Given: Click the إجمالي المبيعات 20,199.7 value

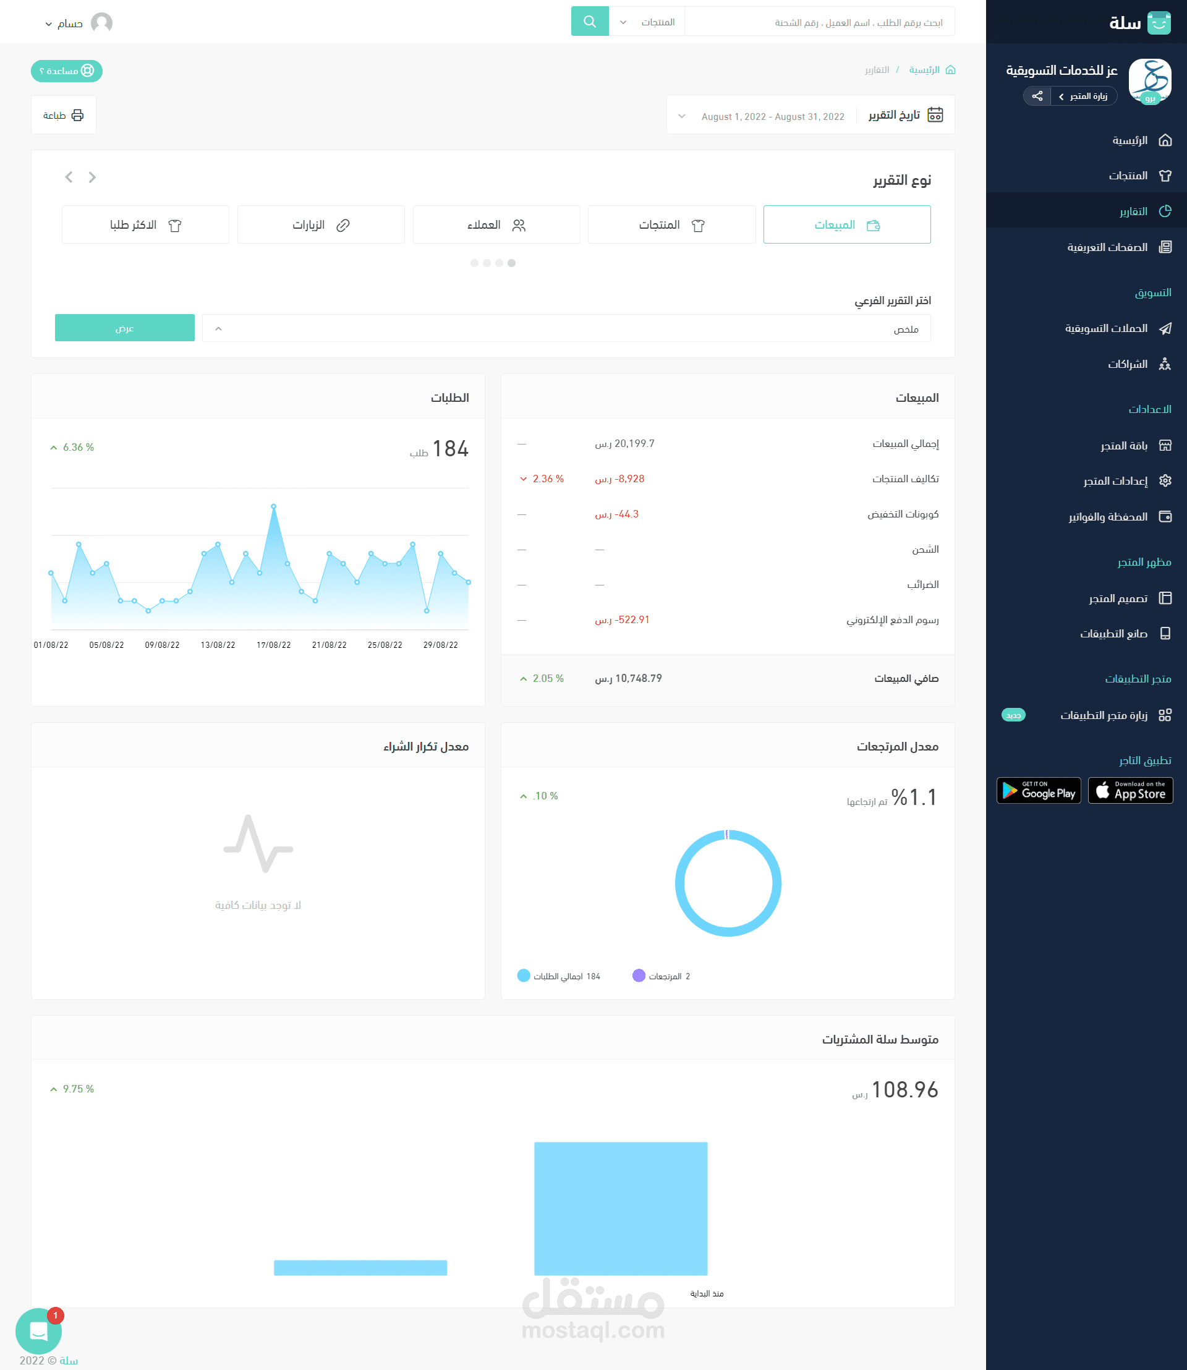Looking at the screenshot, I should point(624,443).
